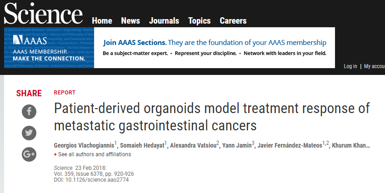Click author Alexandra Vatsiou
This screenshot has width=385, height=193.
pos(193,145)
